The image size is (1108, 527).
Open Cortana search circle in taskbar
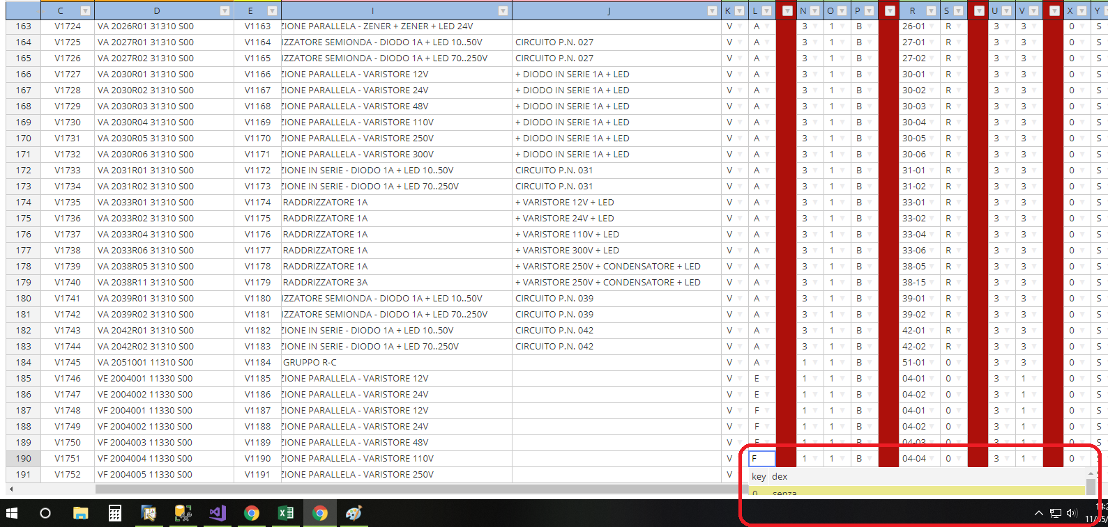[x=45, y=513]
